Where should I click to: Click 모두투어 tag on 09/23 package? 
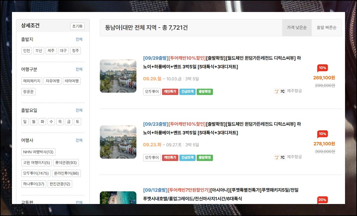pos(152,158)
